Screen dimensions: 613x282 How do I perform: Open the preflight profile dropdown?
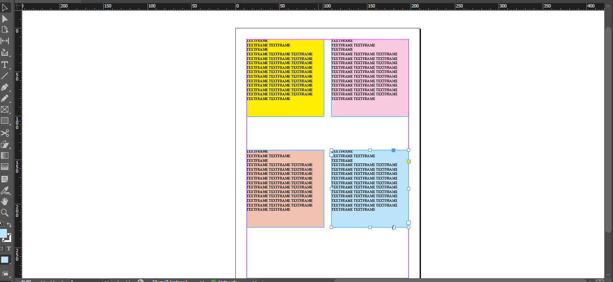(202, 282)
